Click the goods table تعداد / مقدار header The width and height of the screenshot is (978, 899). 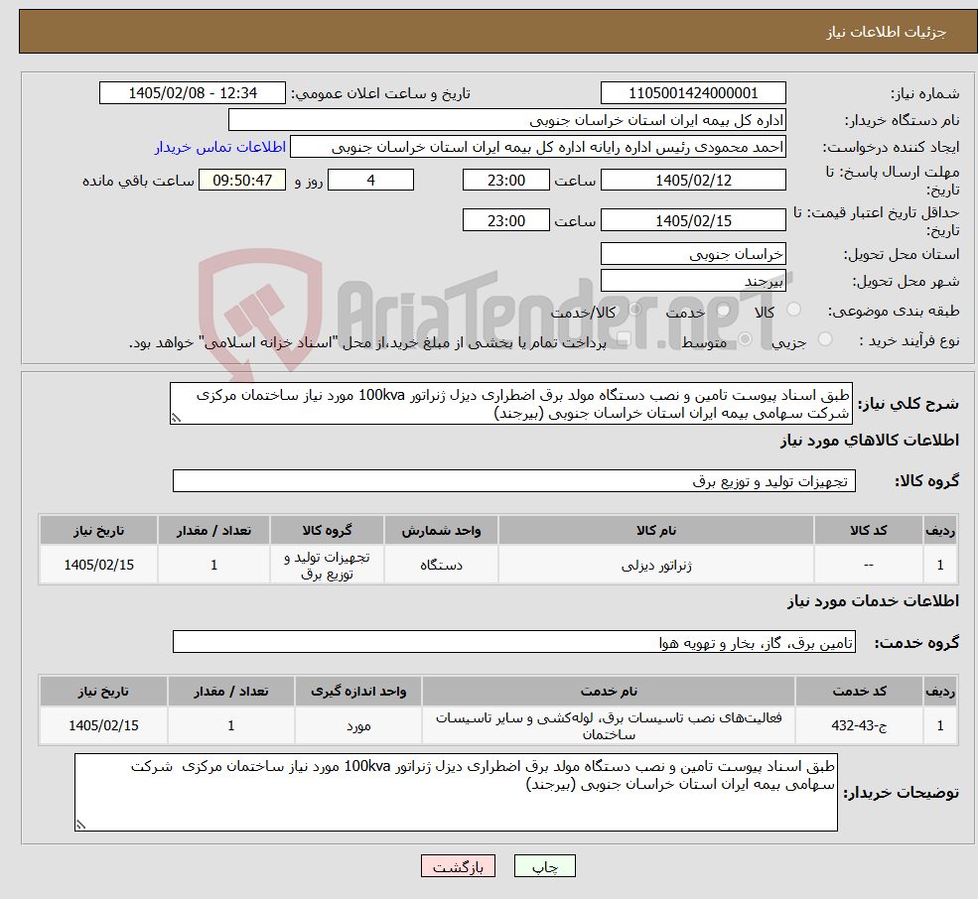(x=213, y=531)
